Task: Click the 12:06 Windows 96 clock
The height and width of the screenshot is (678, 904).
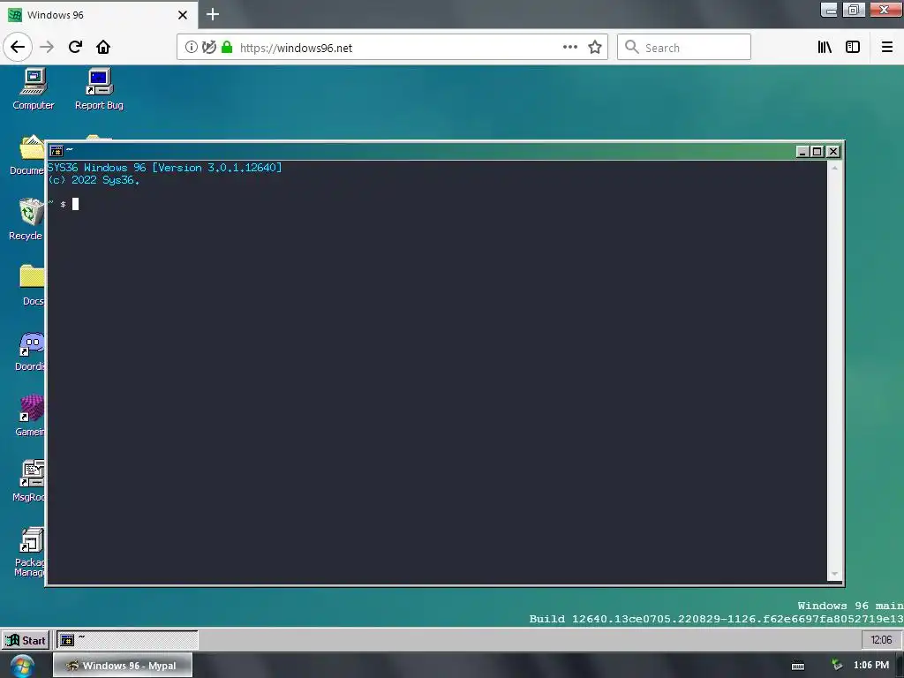Action: (x=880, y=640)
